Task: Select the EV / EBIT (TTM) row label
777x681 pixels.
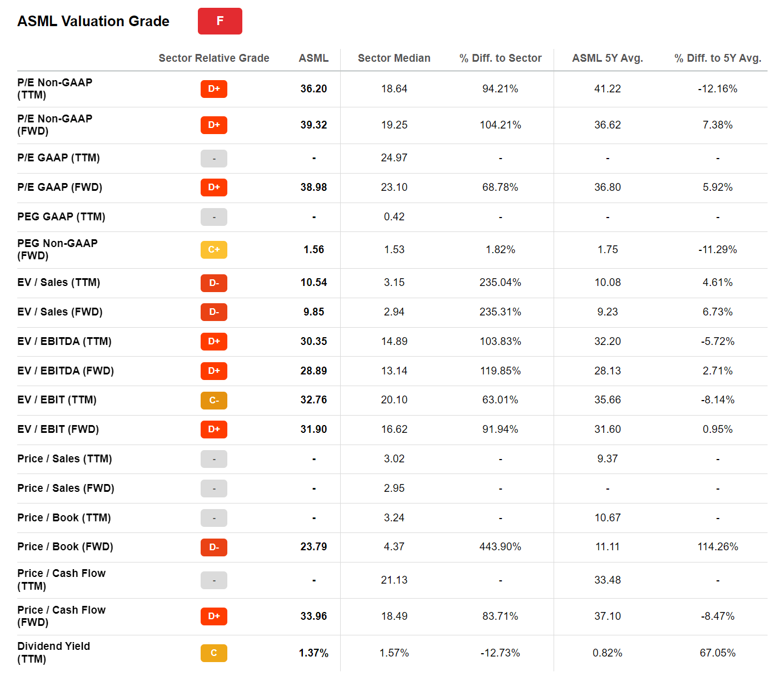Action: [57, 399]
